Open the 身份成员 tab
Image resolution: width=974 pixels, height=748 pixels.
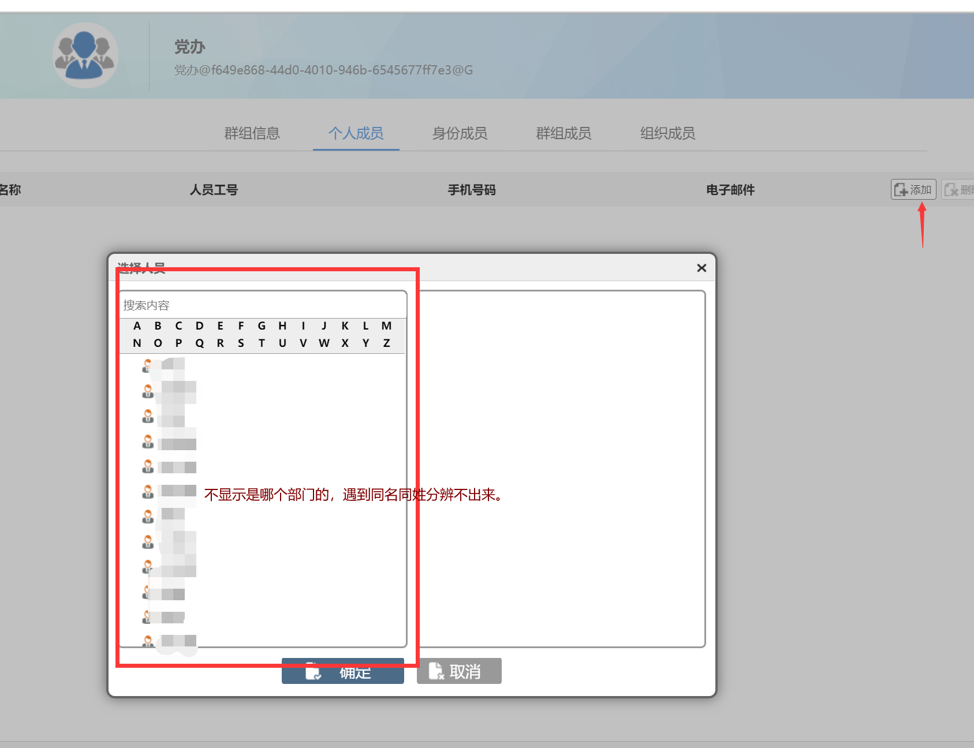pos(460,133)
